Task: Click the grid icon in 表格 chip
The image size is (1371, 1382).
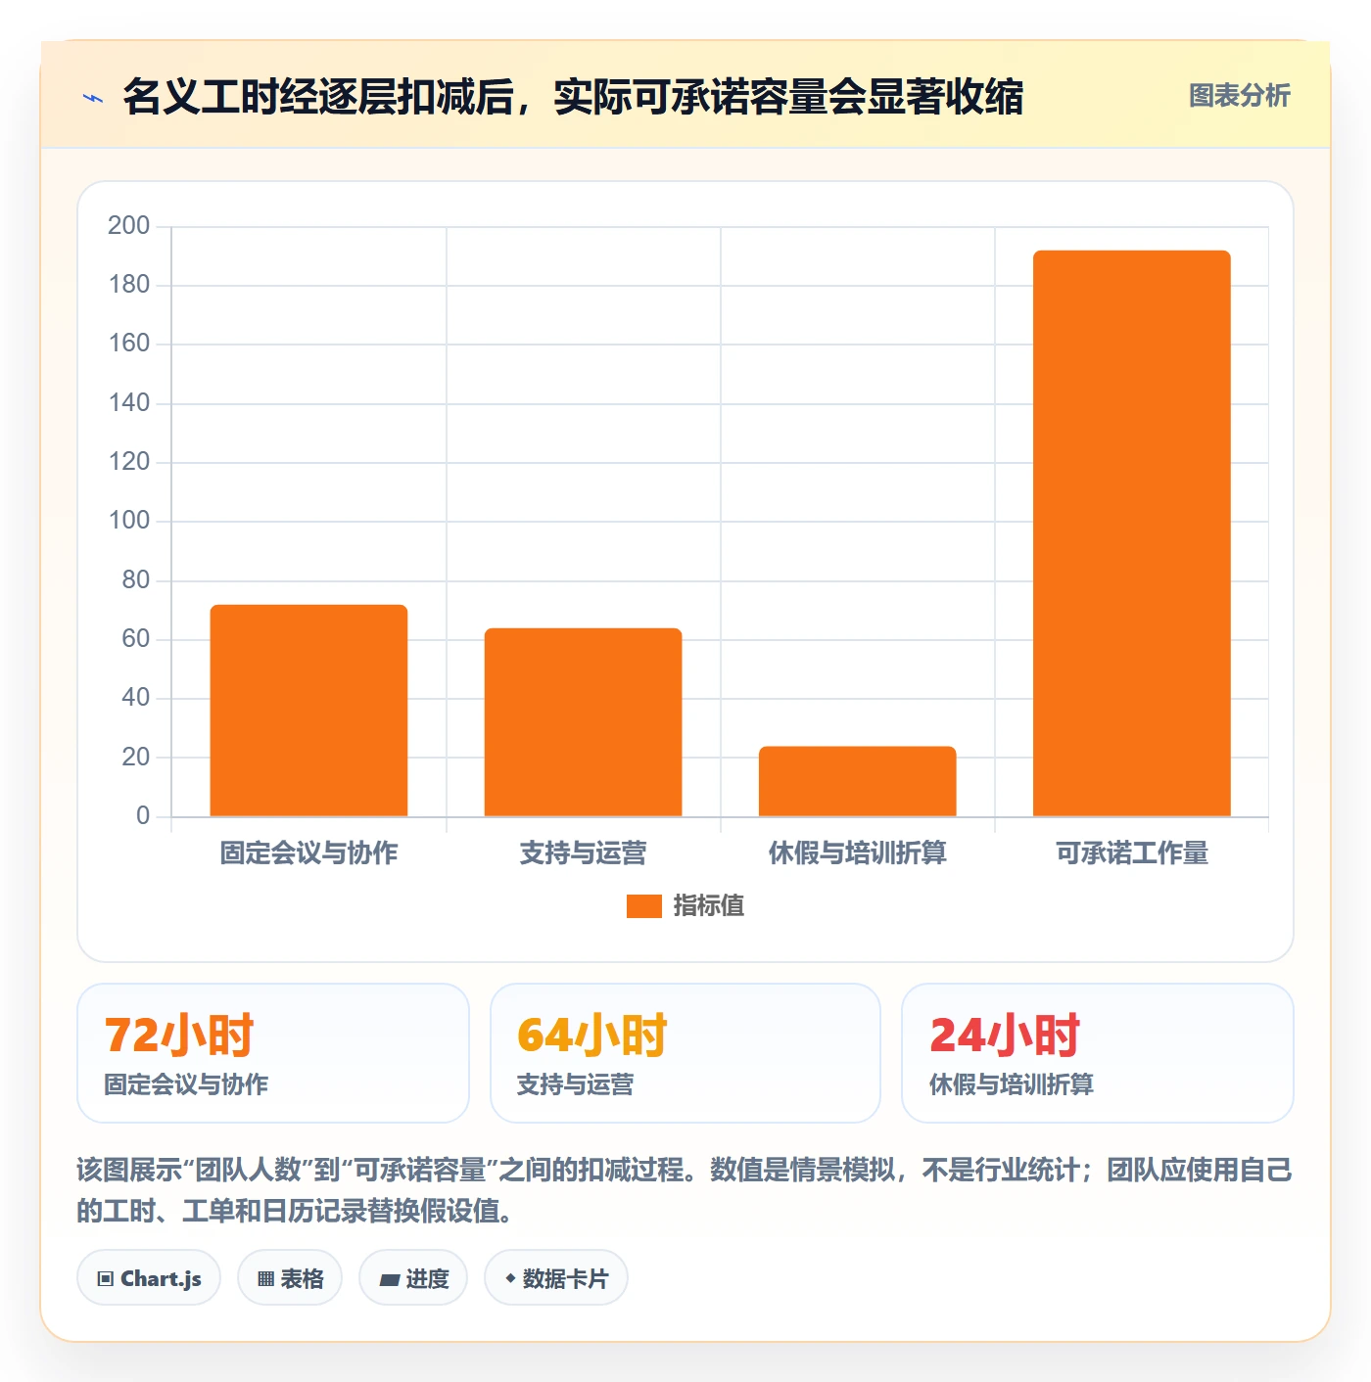Action: point(265,1279)
